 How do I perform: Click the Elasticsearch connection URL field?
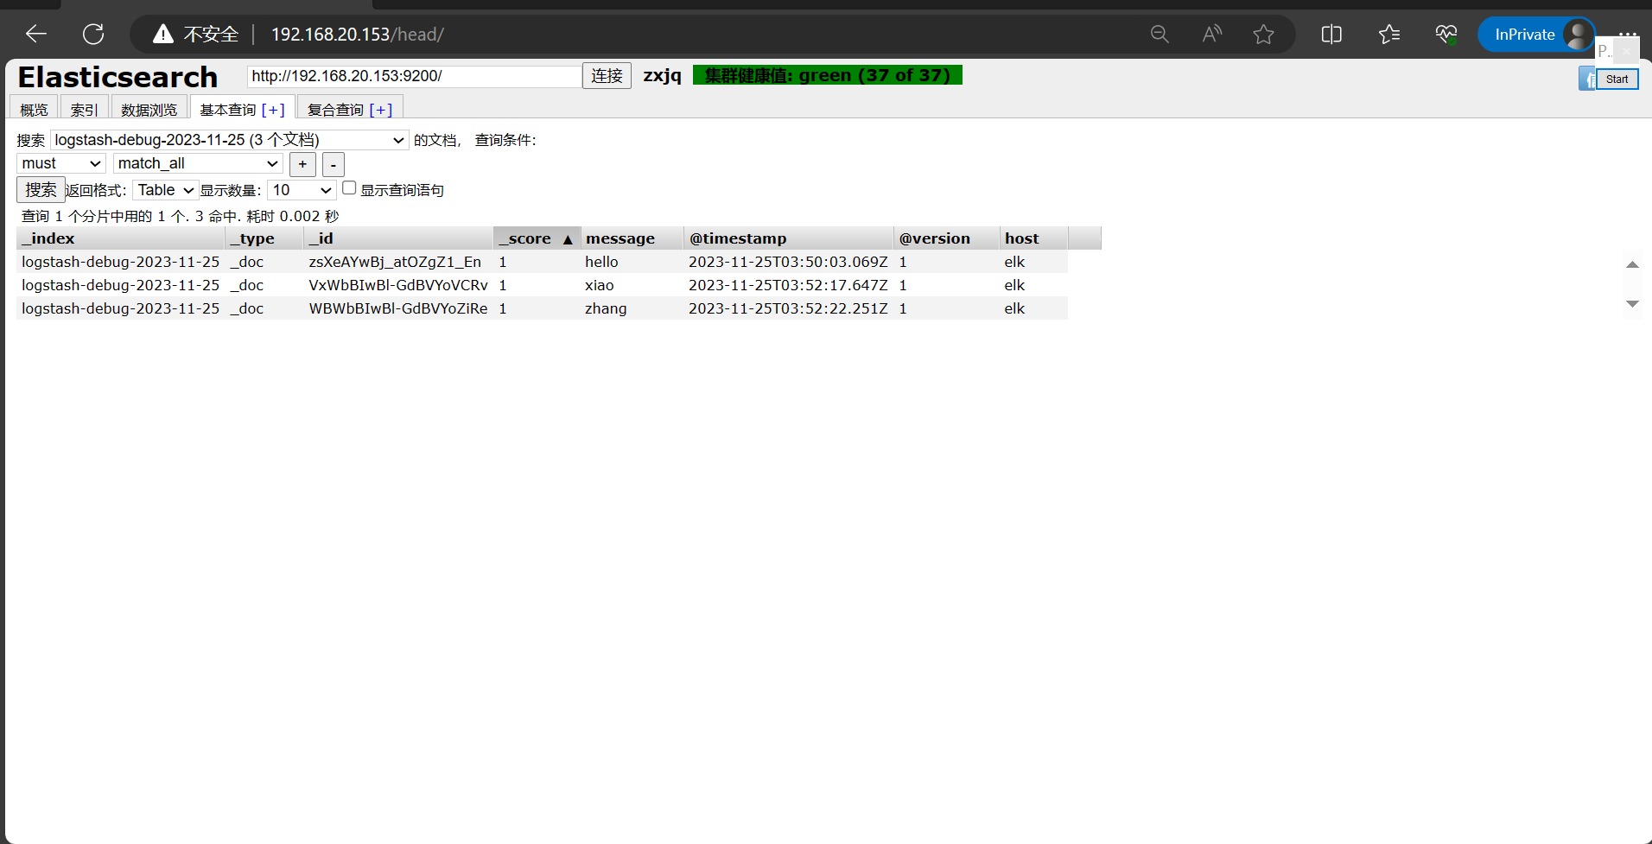click(414, 76)
